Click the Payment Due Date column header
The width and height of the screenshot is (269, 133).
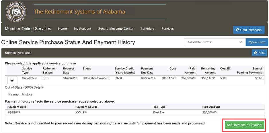click(147, 71)
